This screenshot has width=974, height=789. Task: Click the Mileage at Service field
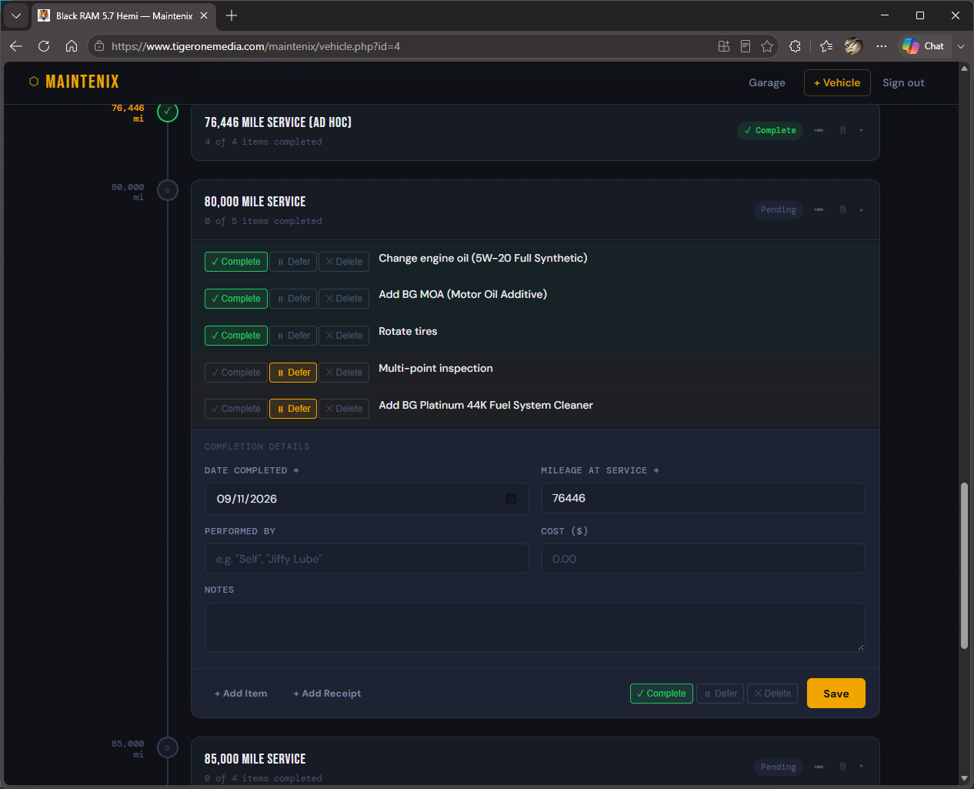click(x=703, y=498)
